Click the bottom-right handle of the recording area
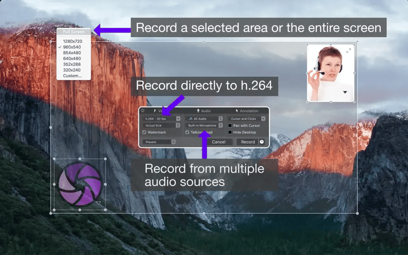Screen dimensions: 408x255 click(357, 213)
